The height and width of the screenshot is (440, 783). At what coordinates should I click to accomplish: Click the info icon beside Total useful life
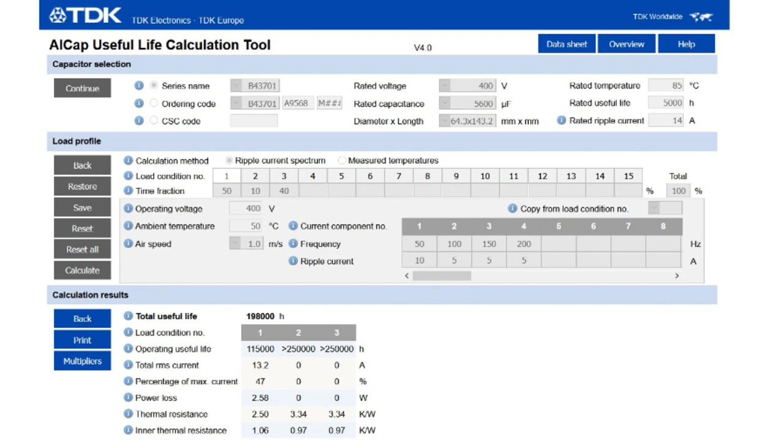pos(128,317)
